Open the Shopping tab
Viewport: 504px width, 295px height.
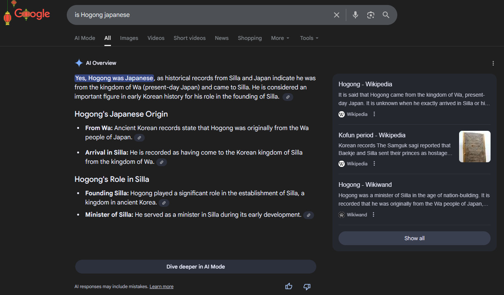pyautogui.click(x=250, y=38)
